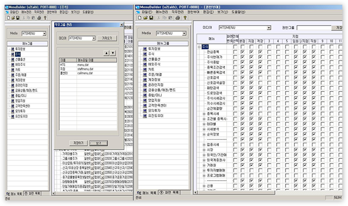
Task: Open 미디어 dropdown in 직무그룹 관리 dialog
Action: click(x=93, y=38)
